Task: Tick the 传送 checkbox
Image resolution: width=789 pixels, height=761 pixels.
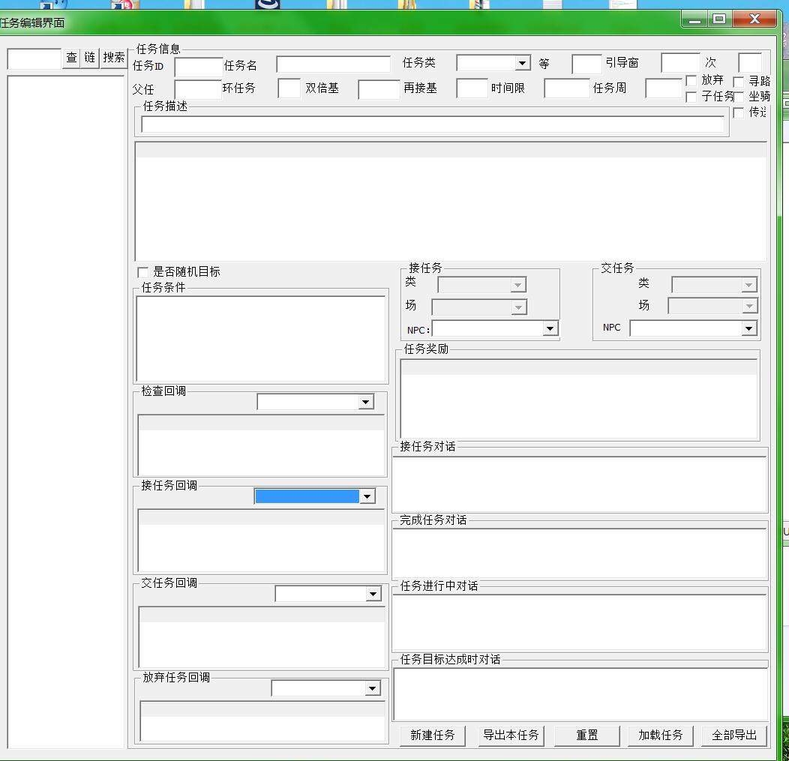Action: pyautogui.click(x=739, y=112)
